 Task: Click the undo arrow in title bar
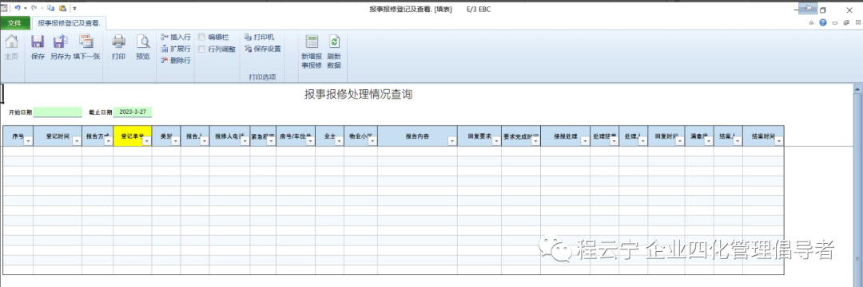click(x=17, y=8)
